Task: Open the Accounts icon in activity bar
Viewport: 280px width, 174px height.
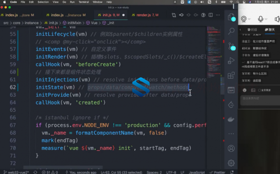Action: click(231, 148)
